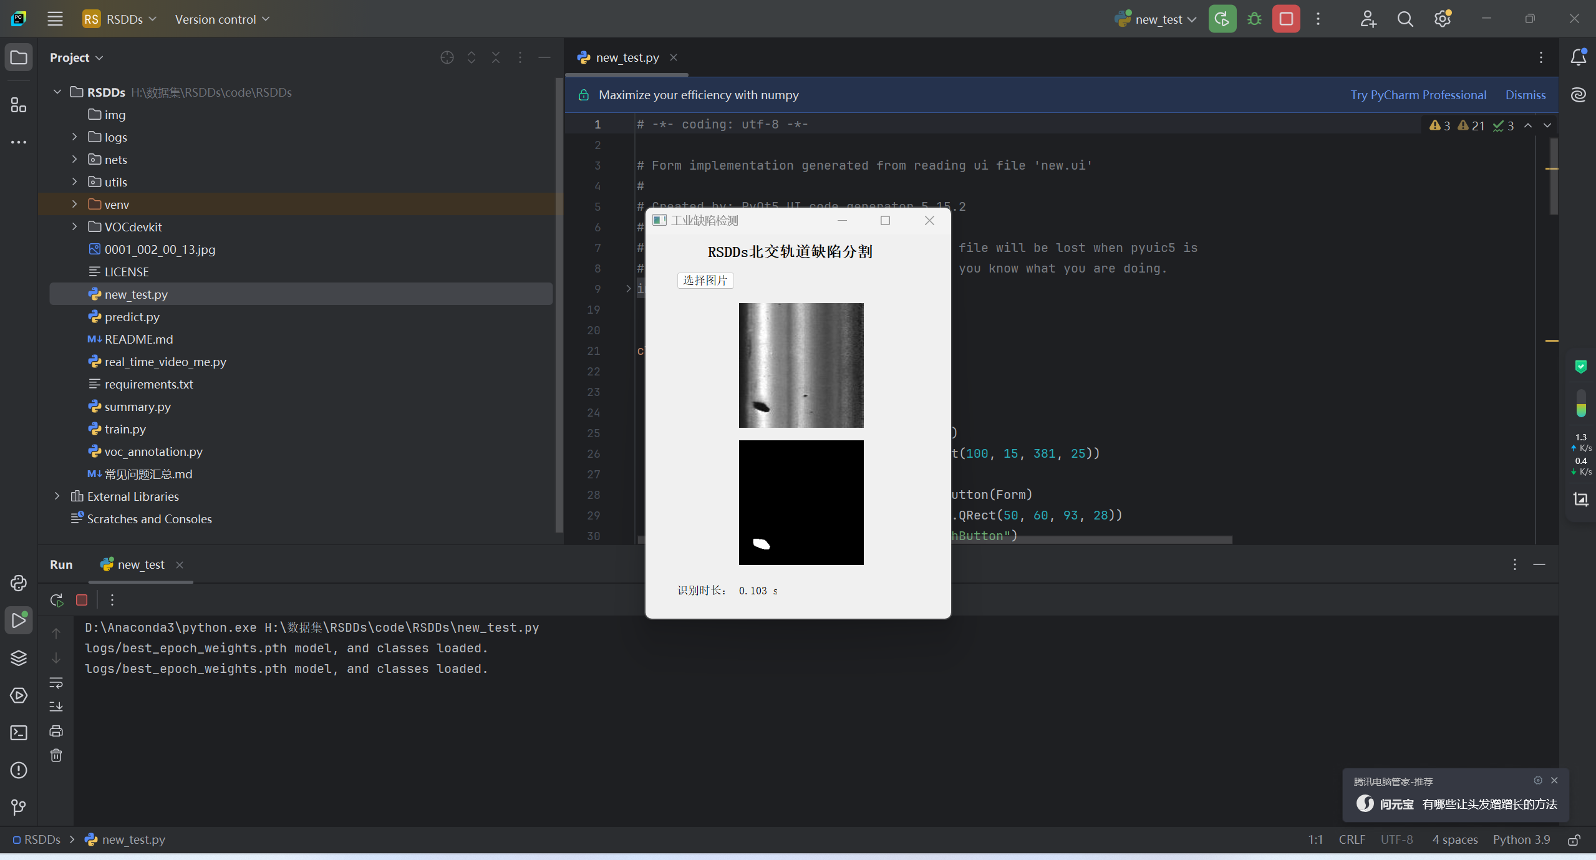Open the Terminal tool window

click(x=19, y=733)
